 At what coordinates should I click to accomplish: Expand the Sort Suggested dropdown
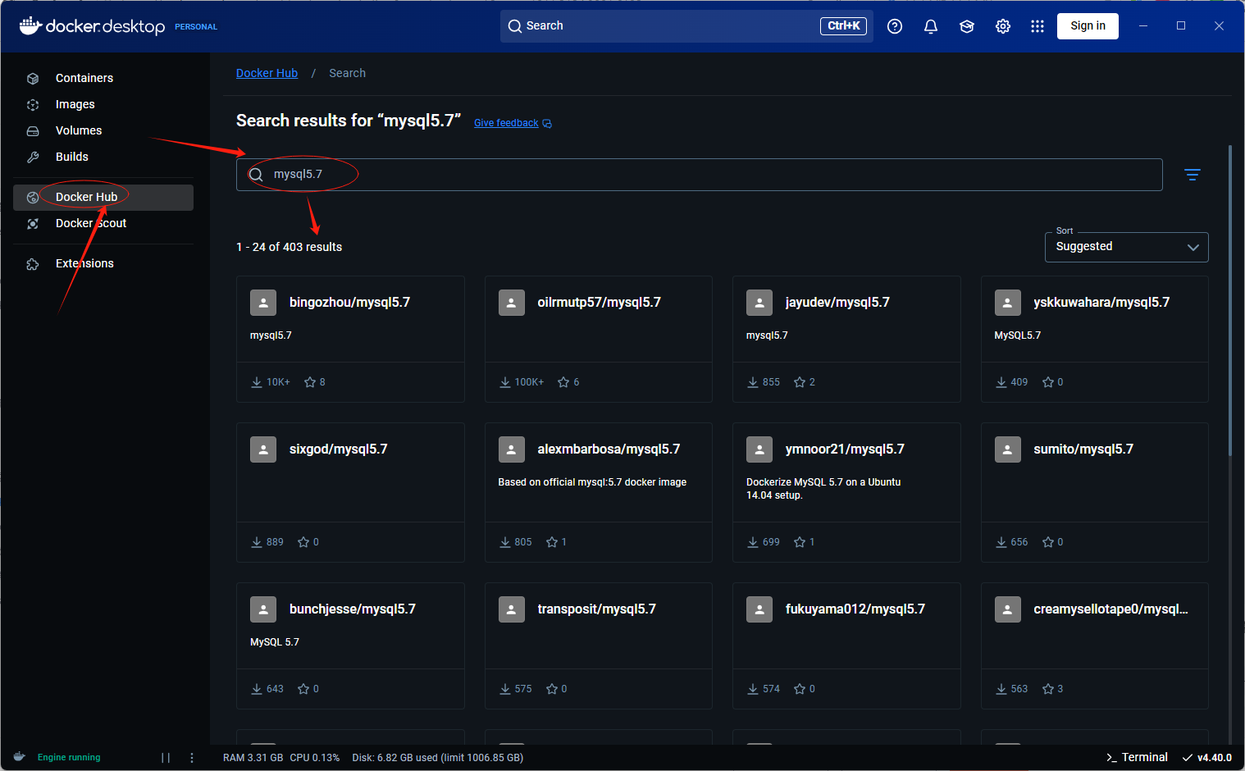pyautogui.click(x=1126, y=247)
